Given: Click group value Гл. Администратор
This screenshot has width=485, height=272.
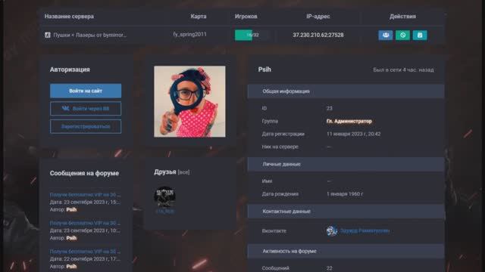Looking at the screenshot, I should (349, 121).
